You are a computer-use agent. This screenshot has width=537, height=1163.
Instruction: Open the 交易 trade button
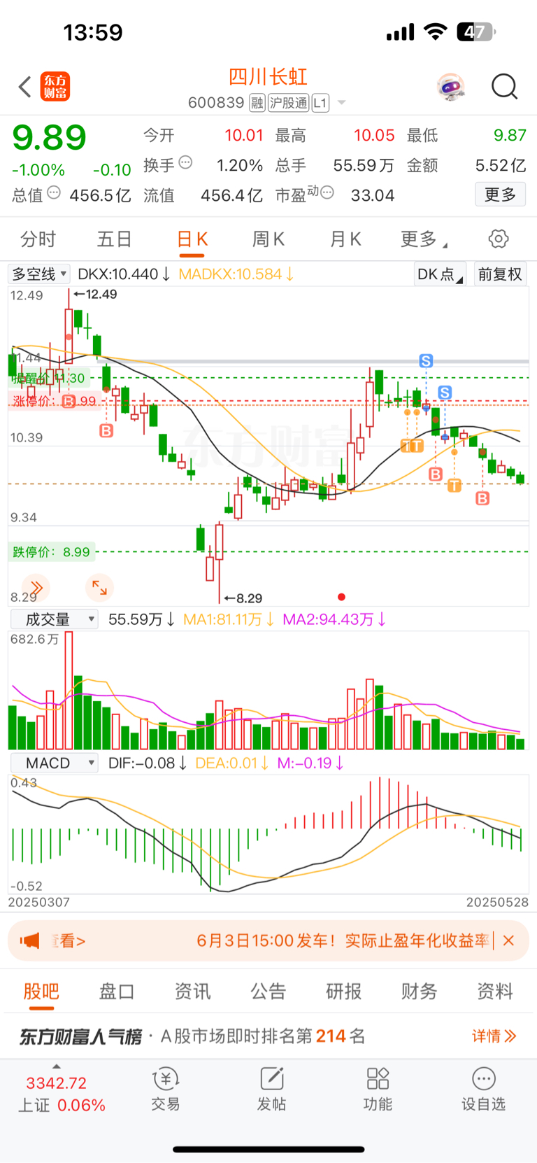(166, 1090)
